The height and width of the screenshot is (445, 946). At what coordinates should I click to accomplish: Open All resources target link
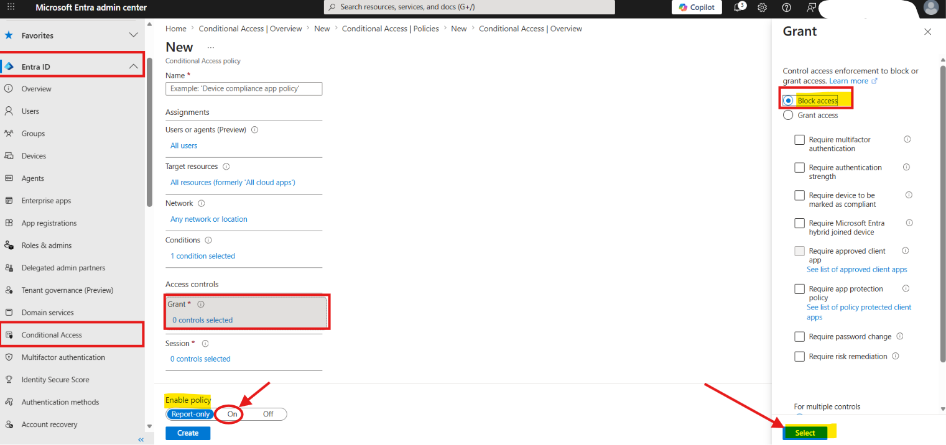click(x=233, y=182)
